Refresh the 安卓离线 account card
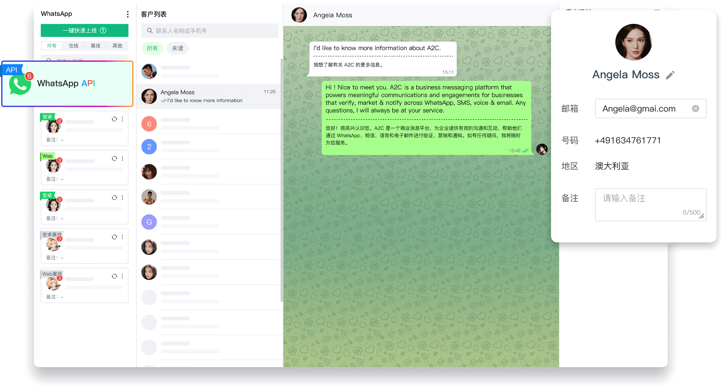The image size is (724, 390). pos(114,237)
